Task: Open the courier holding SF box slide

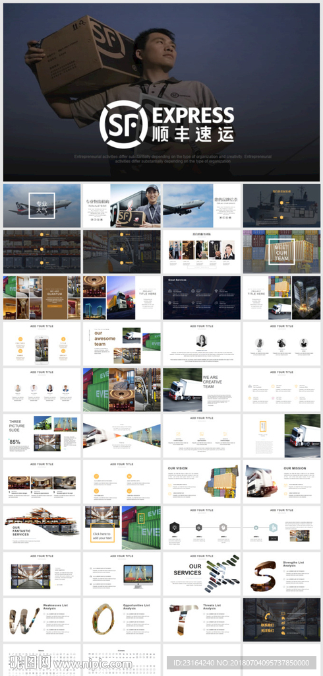Action: (122, 206)
